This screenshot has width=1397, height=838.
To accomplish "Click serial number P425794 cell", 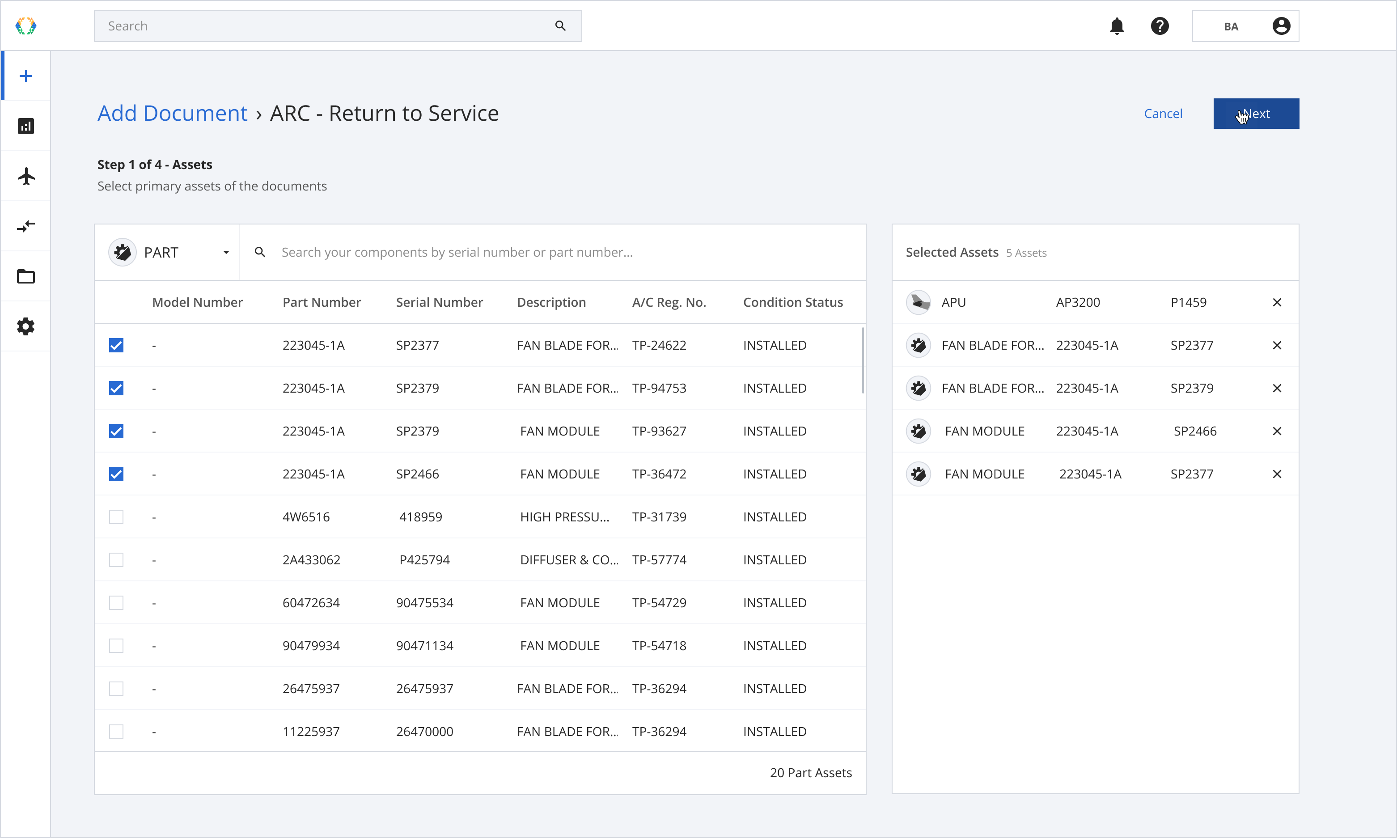I will click(x=425, y=560).
